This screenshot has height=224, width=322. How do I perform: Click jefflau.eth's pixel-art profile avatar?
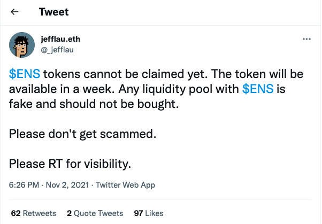click(22, 46)
